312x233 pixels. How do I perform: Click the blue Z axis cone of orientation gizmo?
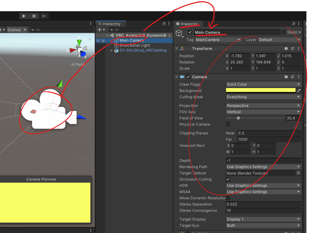pyautogui.click(x=83, y=54)
